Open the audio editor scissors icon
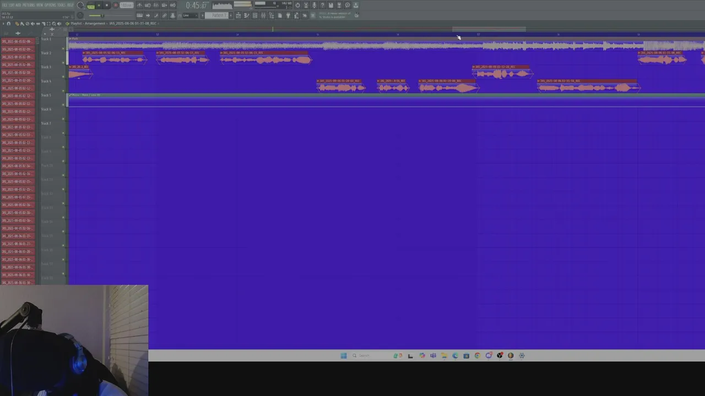 (x=306, y=5)
